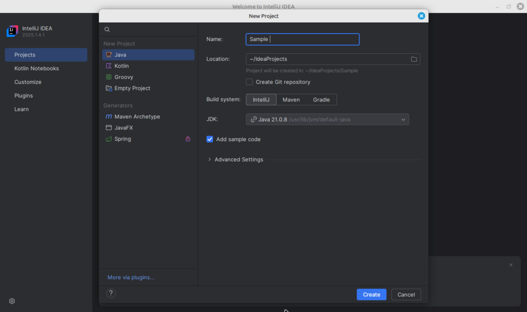Select the Maven Archetype generator icon
527x312 pixels.
click(x=109, y=116)
